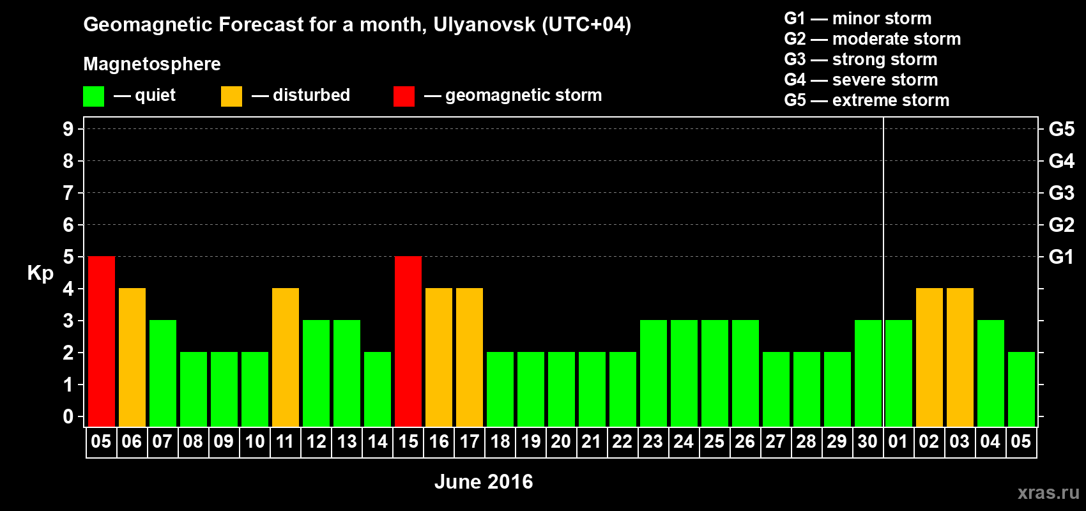1086x511 pixels.
Task: Click the G5 label on right axis
Action: (1061, 129)
